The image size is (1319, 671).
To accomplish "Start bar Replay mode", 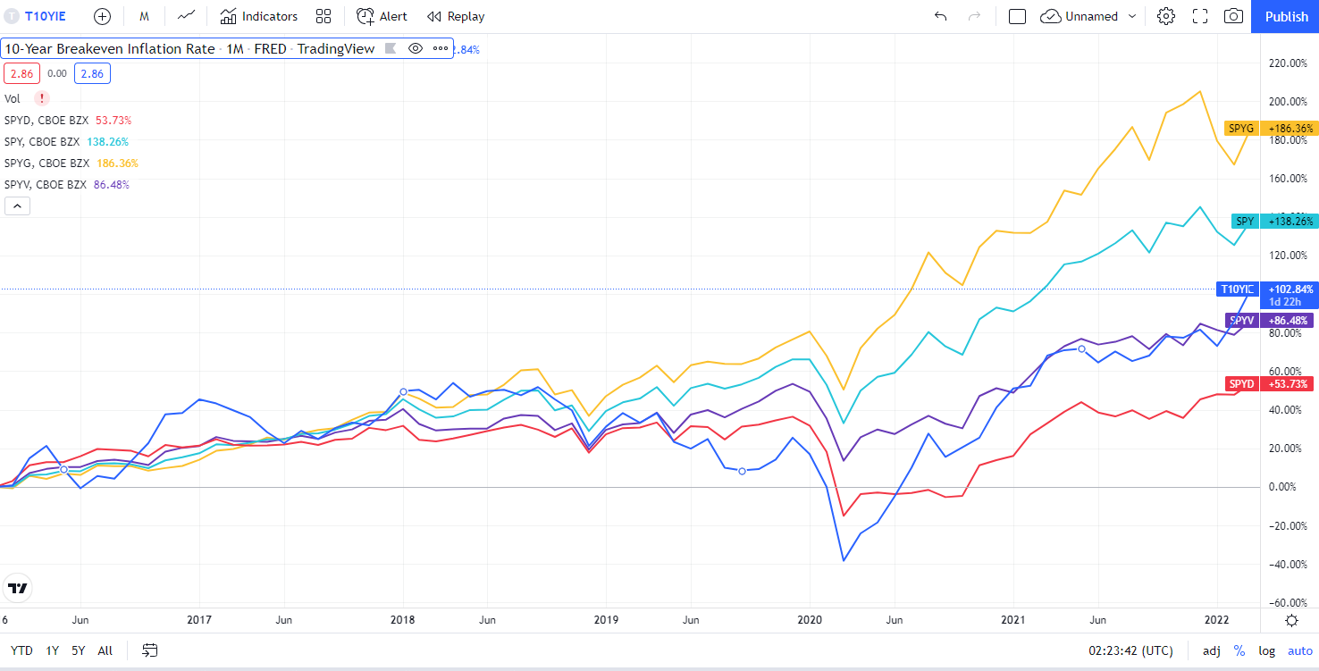I will click(456, 16).
